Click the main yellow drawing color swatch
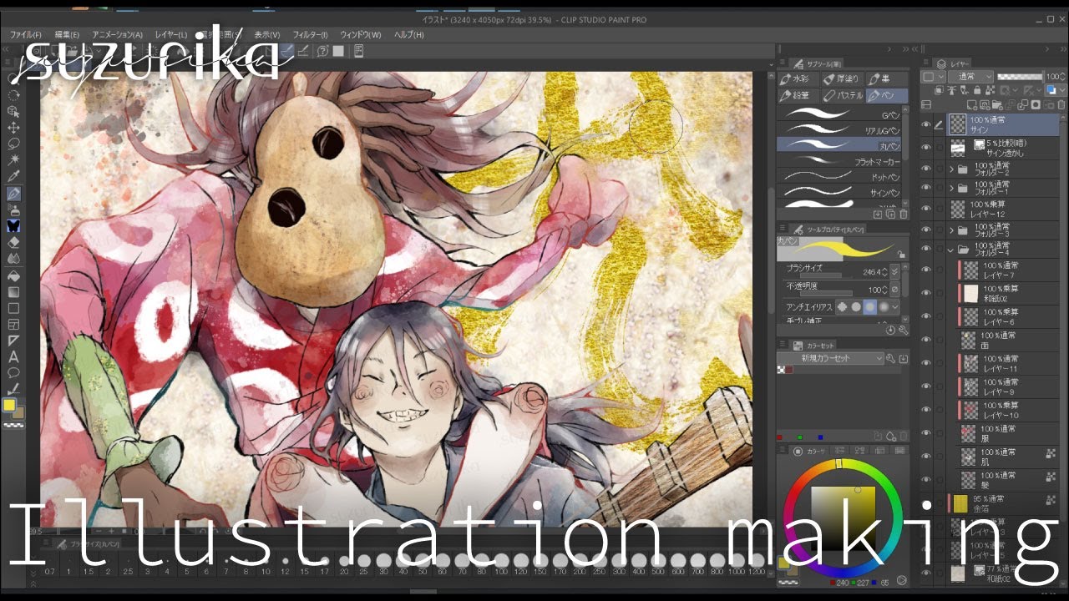 point(9,405)
